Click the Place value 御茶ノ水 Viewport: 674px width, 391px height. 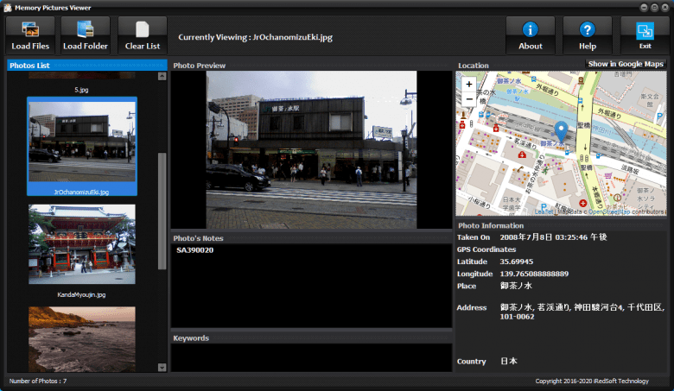tap(516, 286)
